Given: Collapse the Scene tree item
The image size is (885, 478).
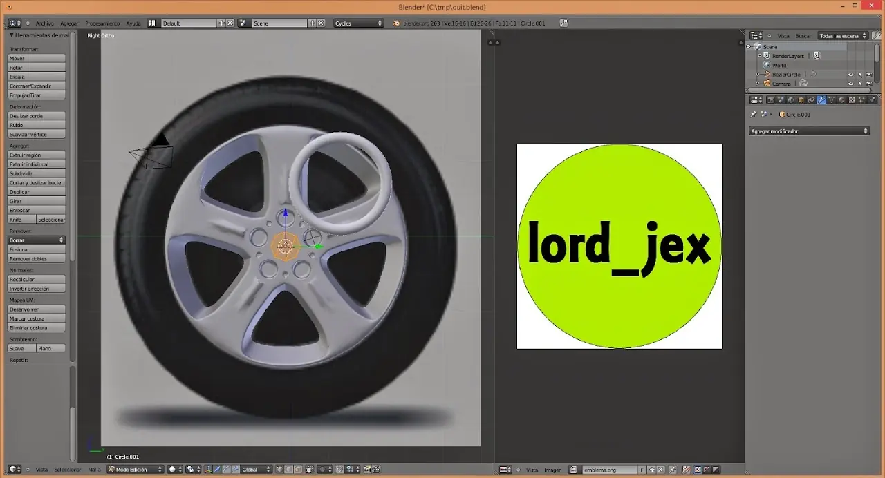Looking at the screenshot, I should tap(748, 47).
